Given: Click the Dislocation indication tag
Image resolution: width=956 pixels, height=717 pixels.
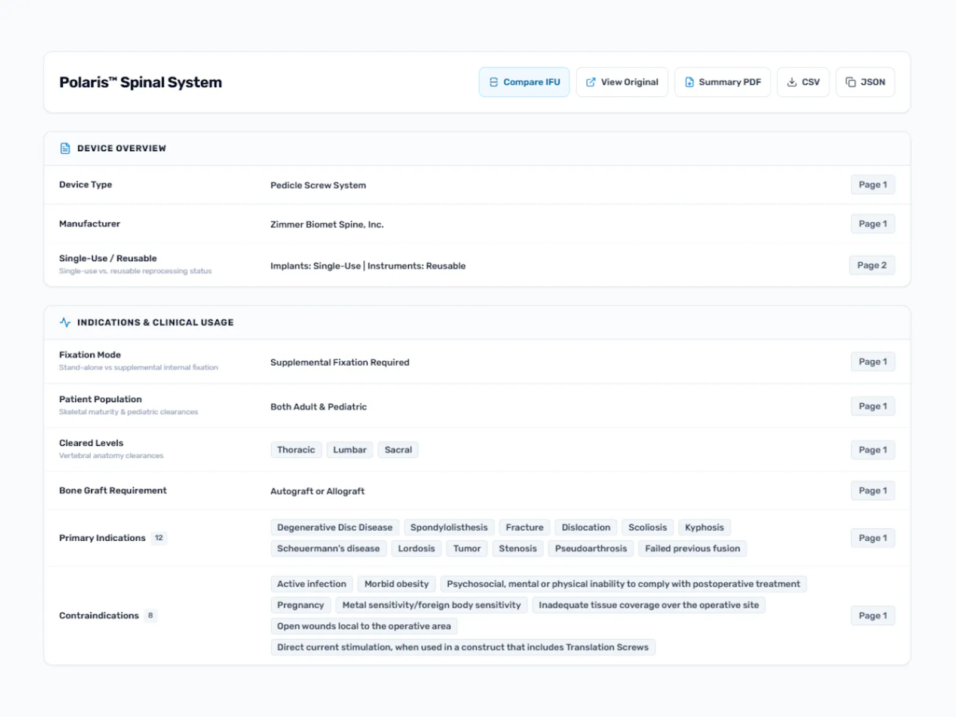Looking at the screenshot, I should pos(586,528).
